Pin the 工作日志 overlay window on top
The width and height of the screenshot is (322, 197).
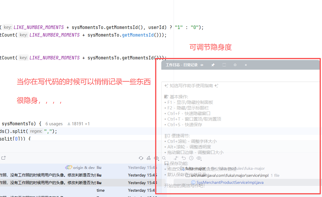tap(213, 65)
